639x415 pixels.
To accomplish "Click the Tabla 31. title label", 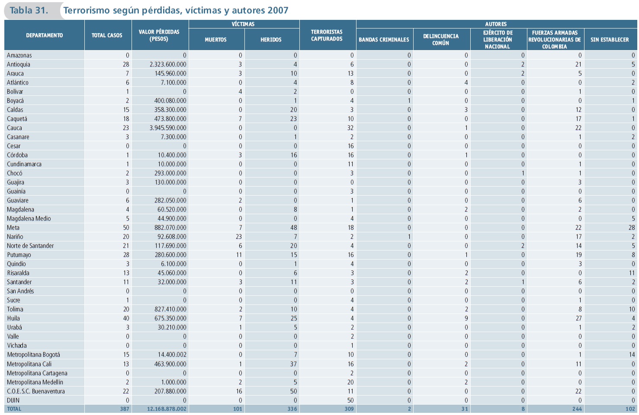I will (29, 10).
